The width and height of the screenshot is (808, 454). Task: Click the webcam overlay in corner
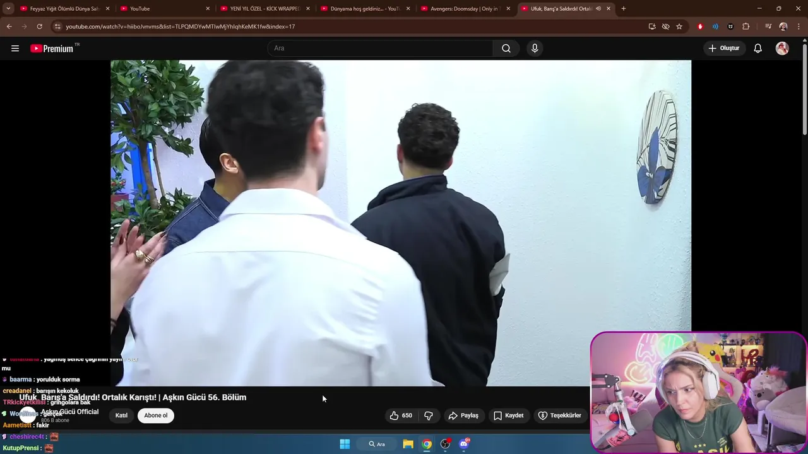[699, 393]
